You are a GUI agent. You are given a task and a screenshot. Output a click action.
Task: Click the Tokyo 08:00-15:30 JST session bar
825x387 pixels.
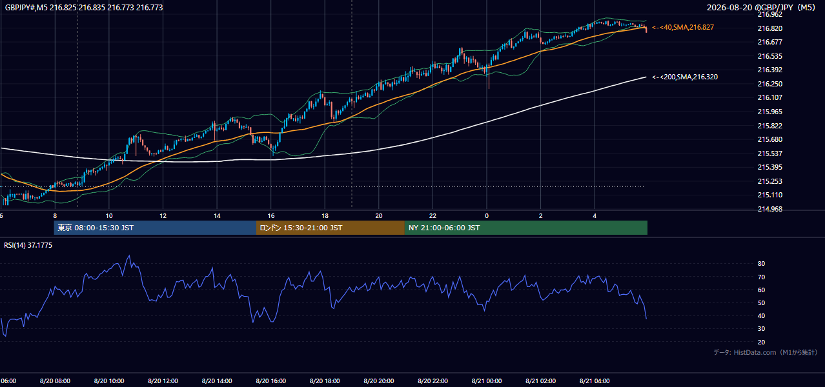(155, 228)
